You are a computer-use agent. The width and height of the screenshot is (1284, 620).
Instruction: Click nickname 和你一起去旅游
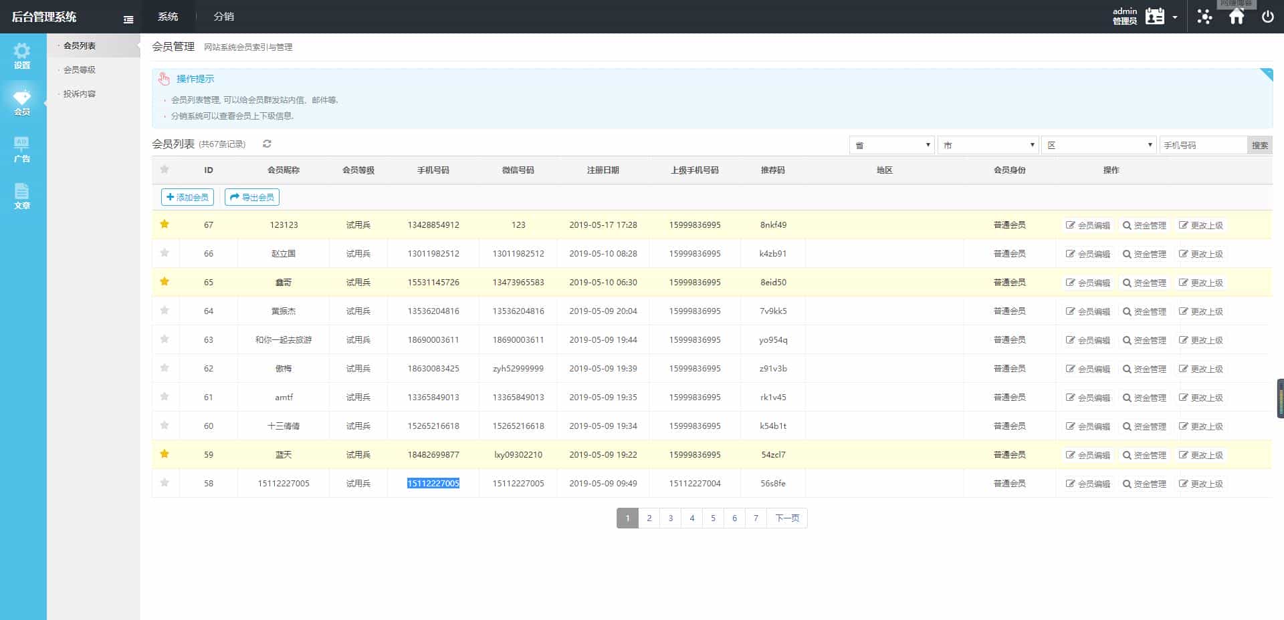(284, 339)
